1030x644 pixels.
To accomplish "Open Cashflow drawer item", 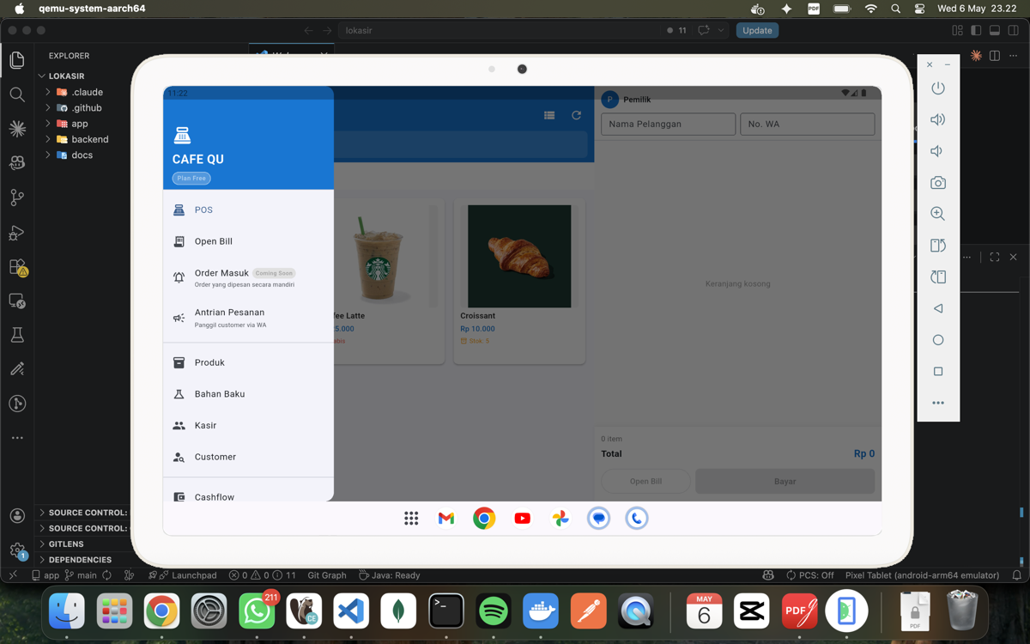I will click(x=248, y=496).
